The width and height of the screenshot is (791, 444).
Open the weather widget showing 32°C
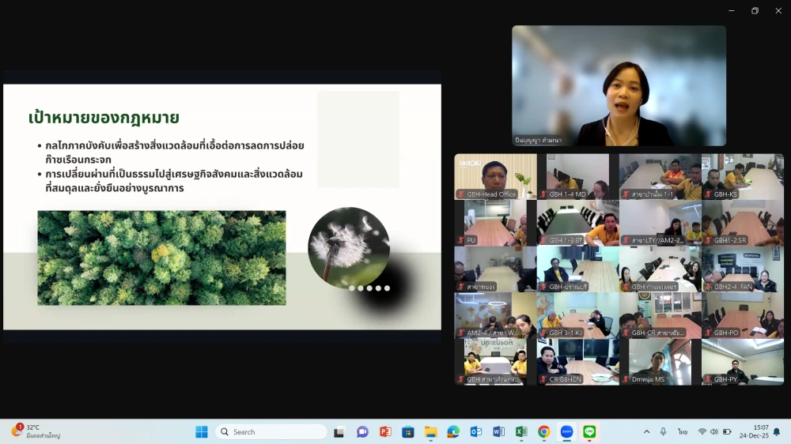click(36, 431)
